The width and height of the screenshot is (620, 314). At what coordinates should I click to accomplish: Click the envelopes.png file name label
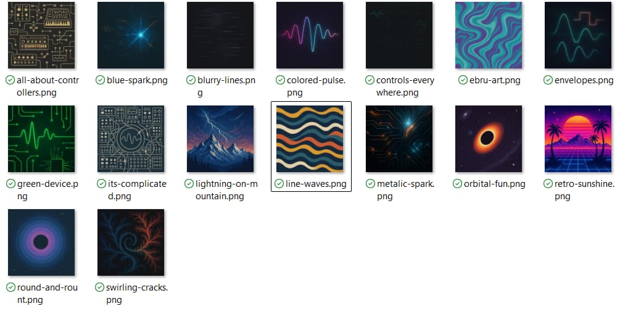click(584, 80)
